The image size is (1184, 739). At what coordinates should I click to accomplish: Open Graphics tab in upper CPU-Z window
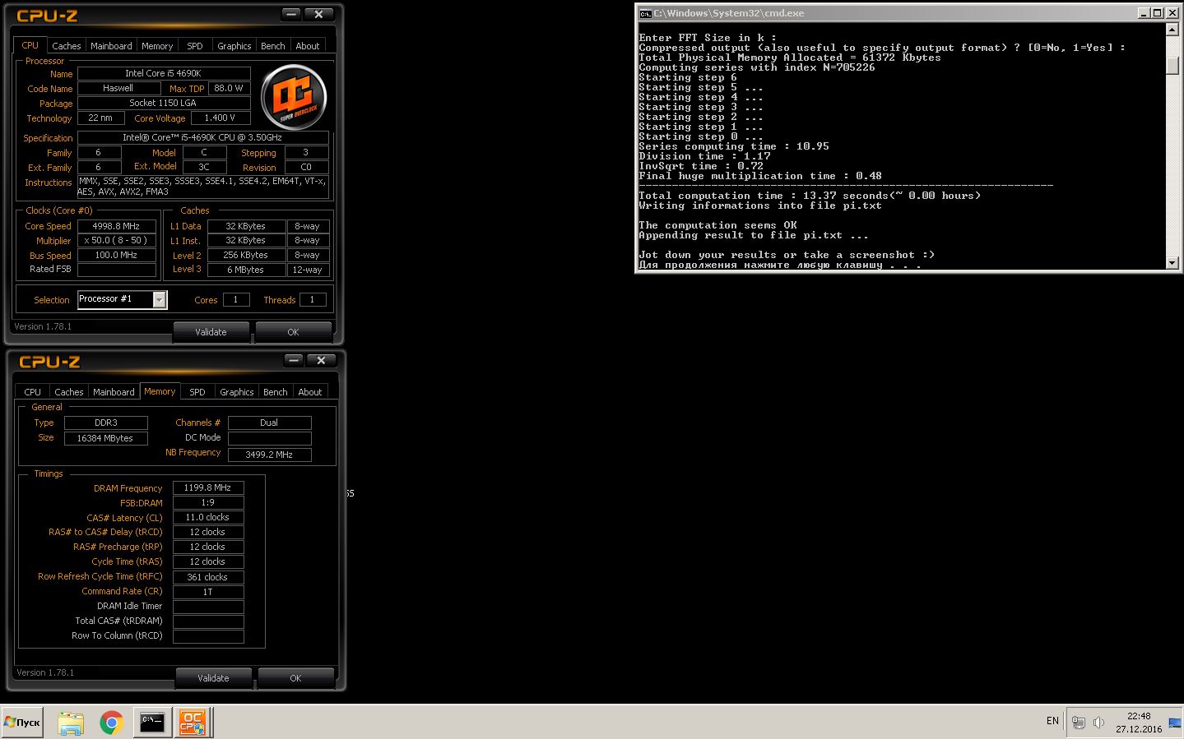click(x=234, y=46)
